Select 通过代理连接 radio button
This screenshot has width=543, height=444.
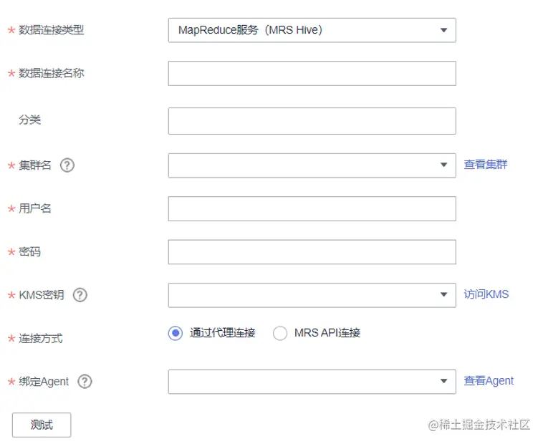point(176,333)
